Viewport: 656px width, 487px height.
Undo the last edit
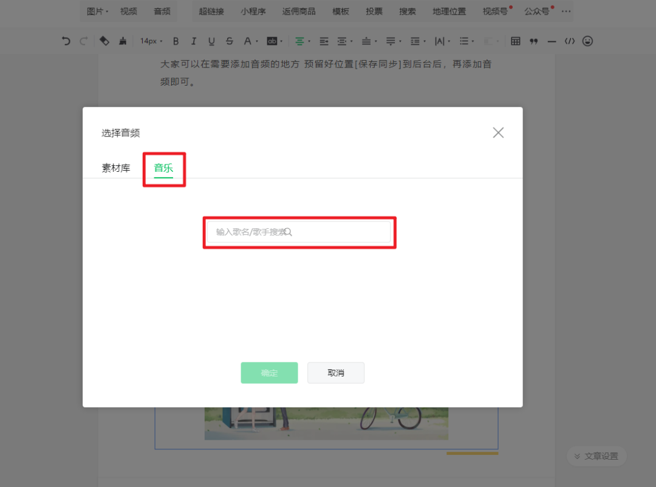[x=66, y=41]
